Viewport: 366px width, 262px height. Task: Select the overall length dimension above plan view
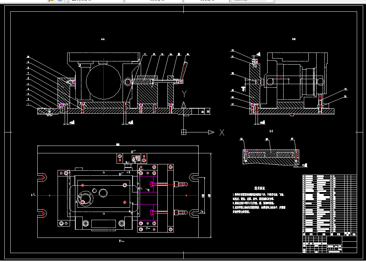click(x=118, y=145)
